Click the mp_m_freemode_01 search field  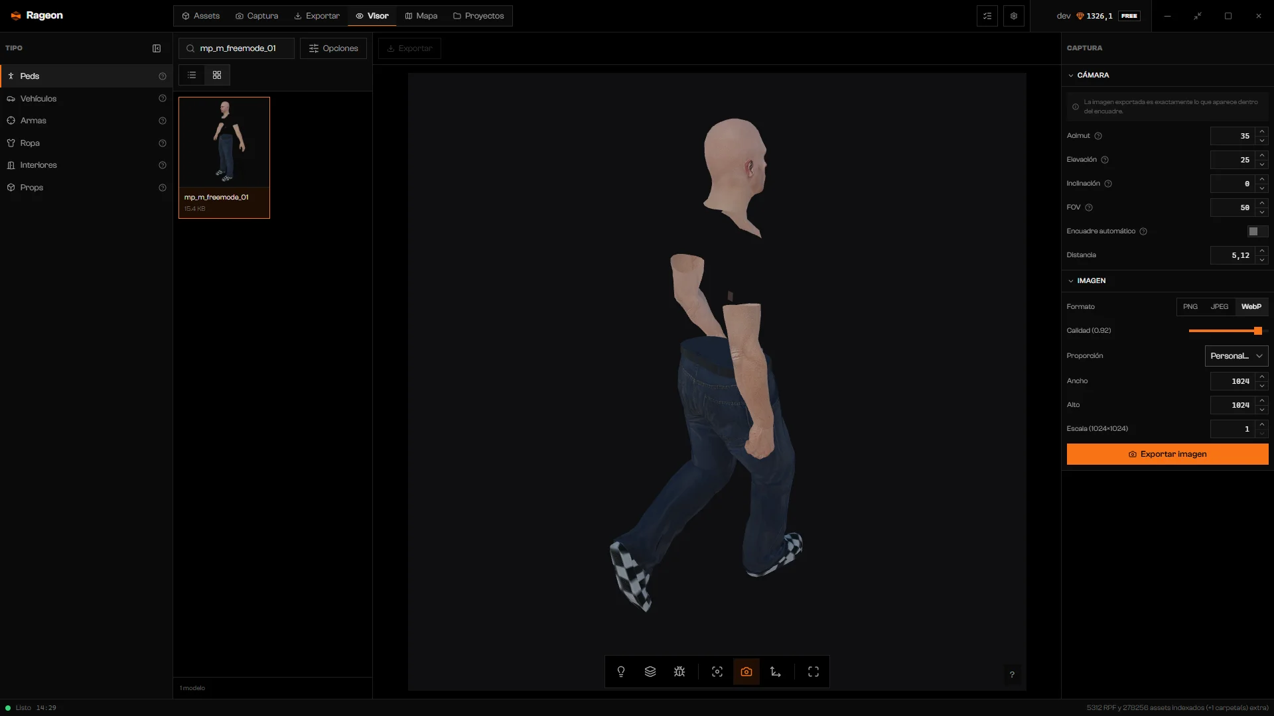pos(236,48)
